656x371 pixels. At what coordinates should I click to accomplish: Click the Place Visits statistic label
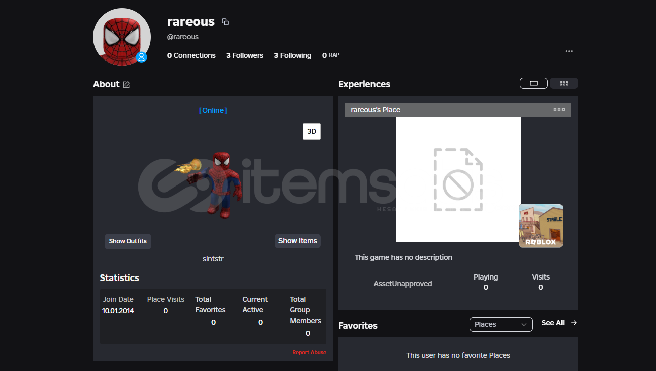pyautogui.click(x=166, y=299)
